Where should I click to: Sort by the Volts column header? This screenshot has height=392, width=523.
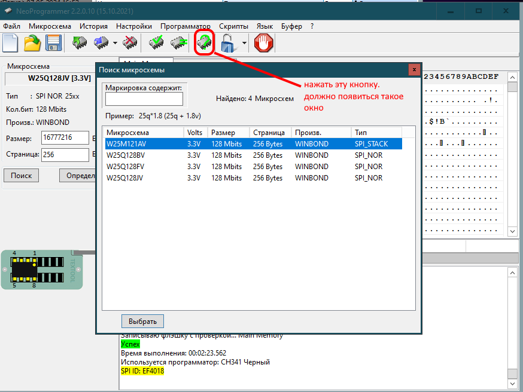[x=196, y=133]
